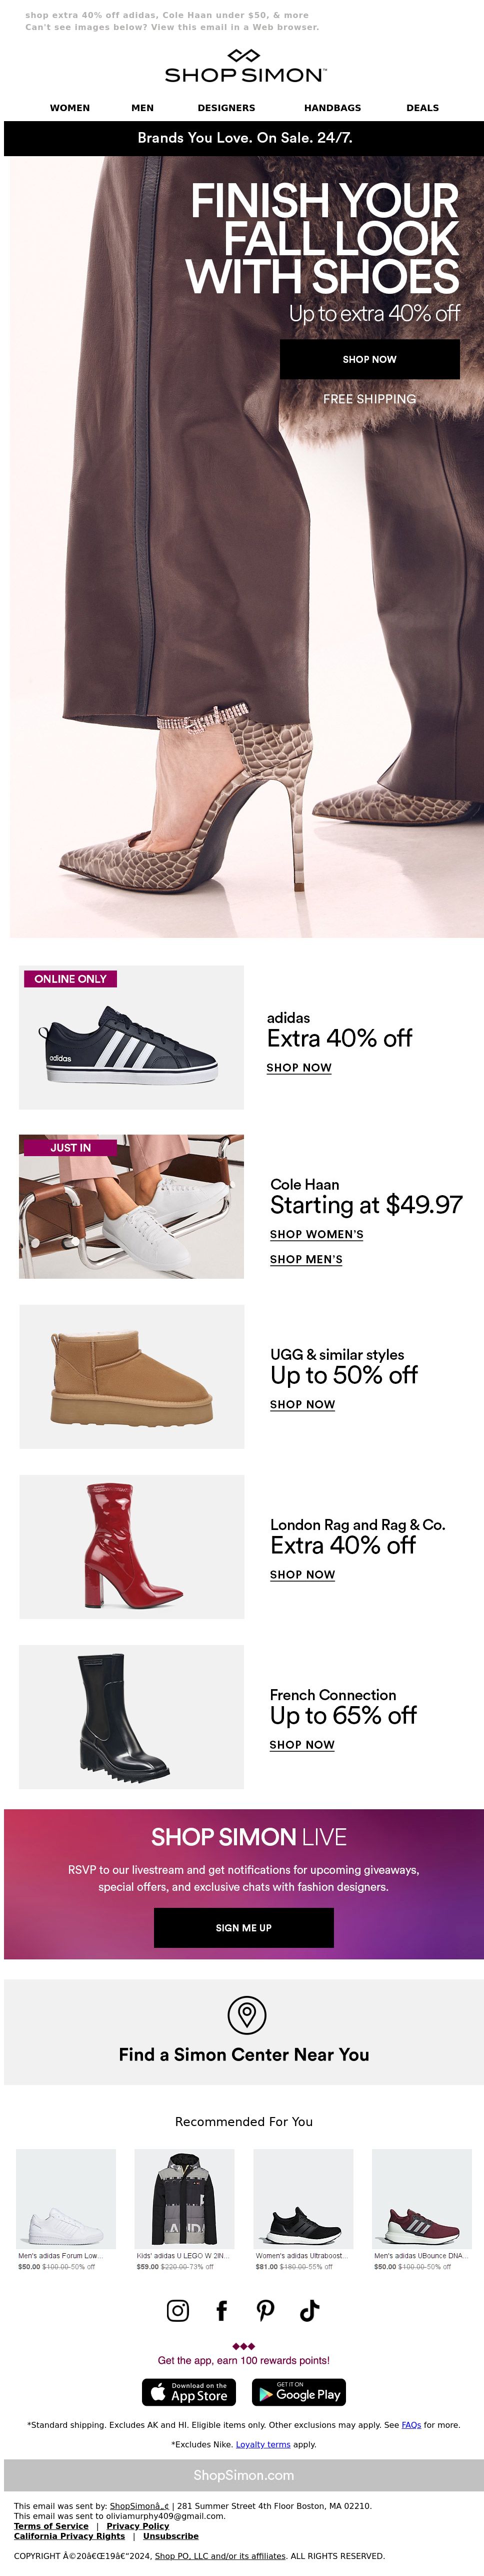Click the Unsubscribe link in footer
Screen dimensions: 484x2576
tap(171, 2536)
